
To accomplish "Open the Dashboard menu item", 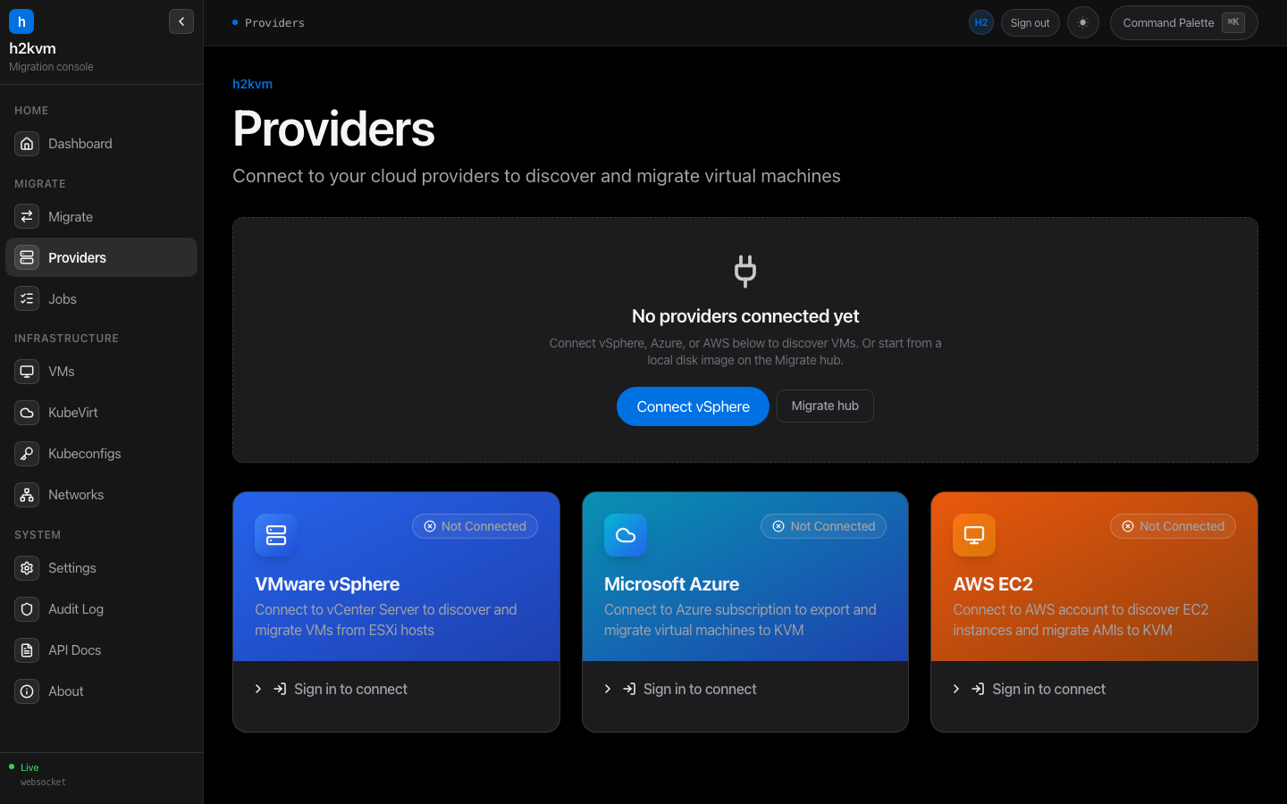I will point(101,144).
